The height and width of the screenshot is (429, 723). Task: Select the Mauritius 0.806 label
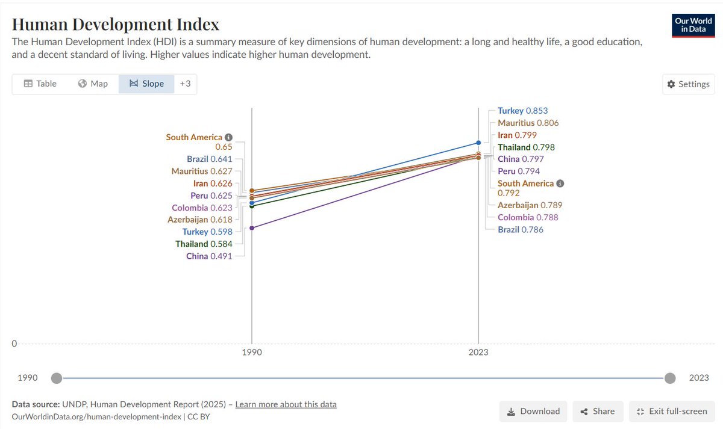point(528,123)
